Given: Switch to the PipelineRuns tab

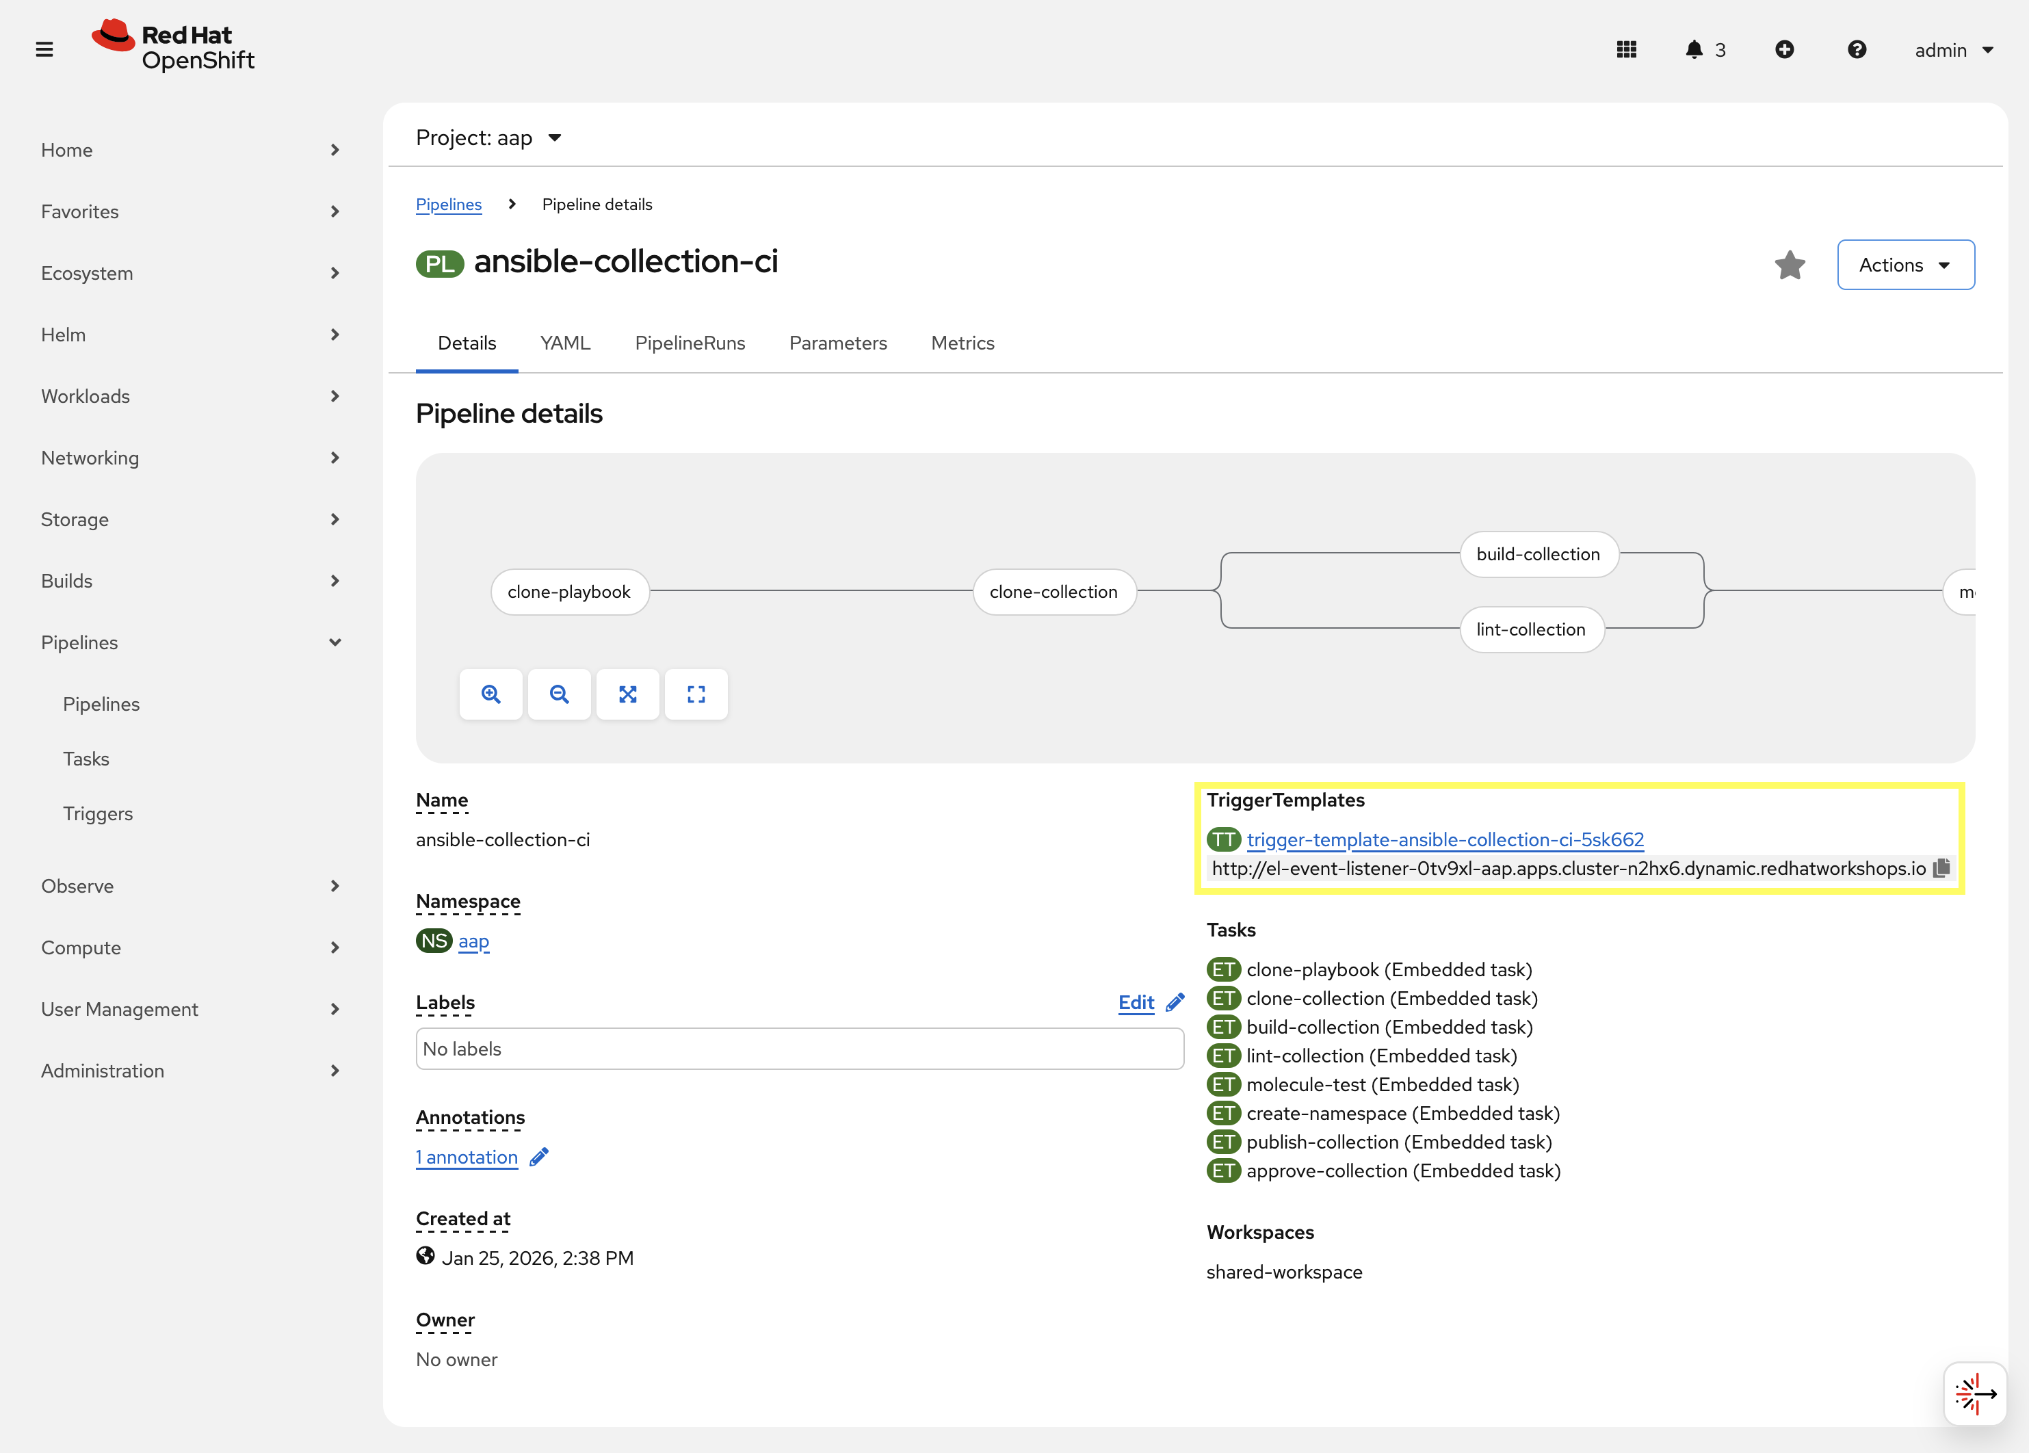Looking at the screenshot, I should point(690,343).
